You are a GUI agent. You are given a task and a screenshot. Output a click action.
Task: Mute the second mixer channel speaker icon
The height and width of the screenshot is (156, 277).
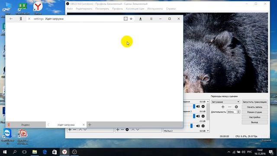(x=198, y=116)
